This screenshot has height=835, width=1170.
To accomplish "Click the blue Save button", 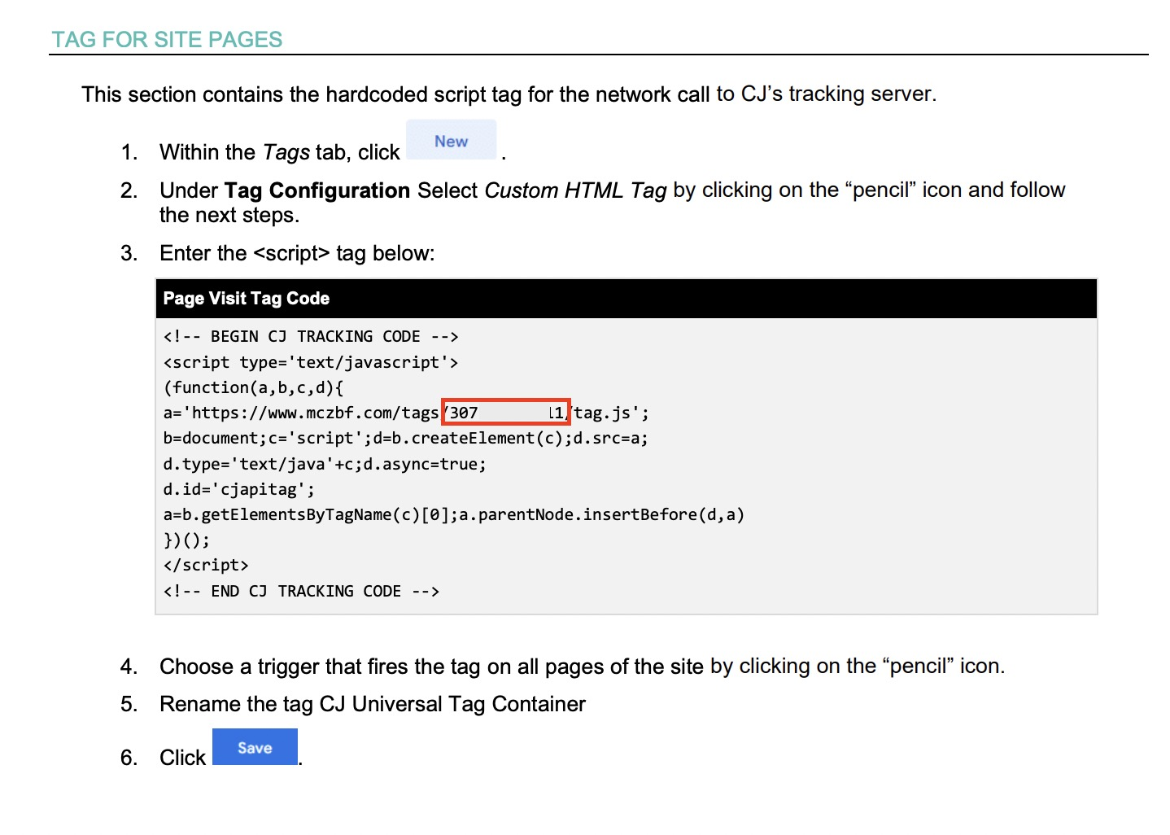I will click(255, 747).
